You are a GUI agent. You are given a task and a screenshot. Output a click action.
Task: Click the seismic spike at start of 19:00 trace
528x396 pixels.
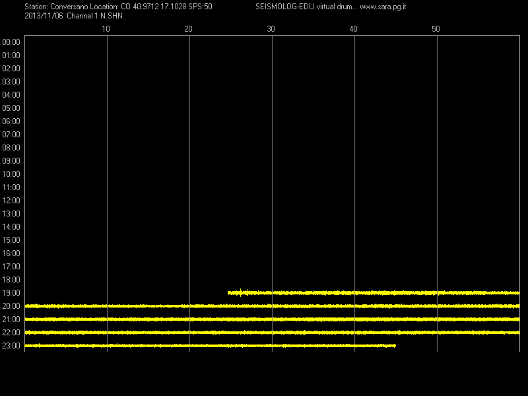(240, 292)
